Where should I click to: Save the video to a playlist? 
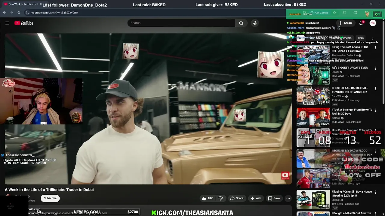tap(274, 198)
